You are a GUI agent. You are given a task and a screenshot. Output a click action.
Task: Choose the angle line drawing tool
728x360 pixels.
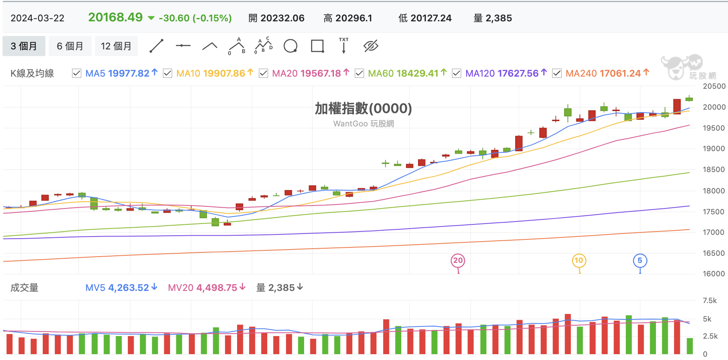click(x=210, y=46)
